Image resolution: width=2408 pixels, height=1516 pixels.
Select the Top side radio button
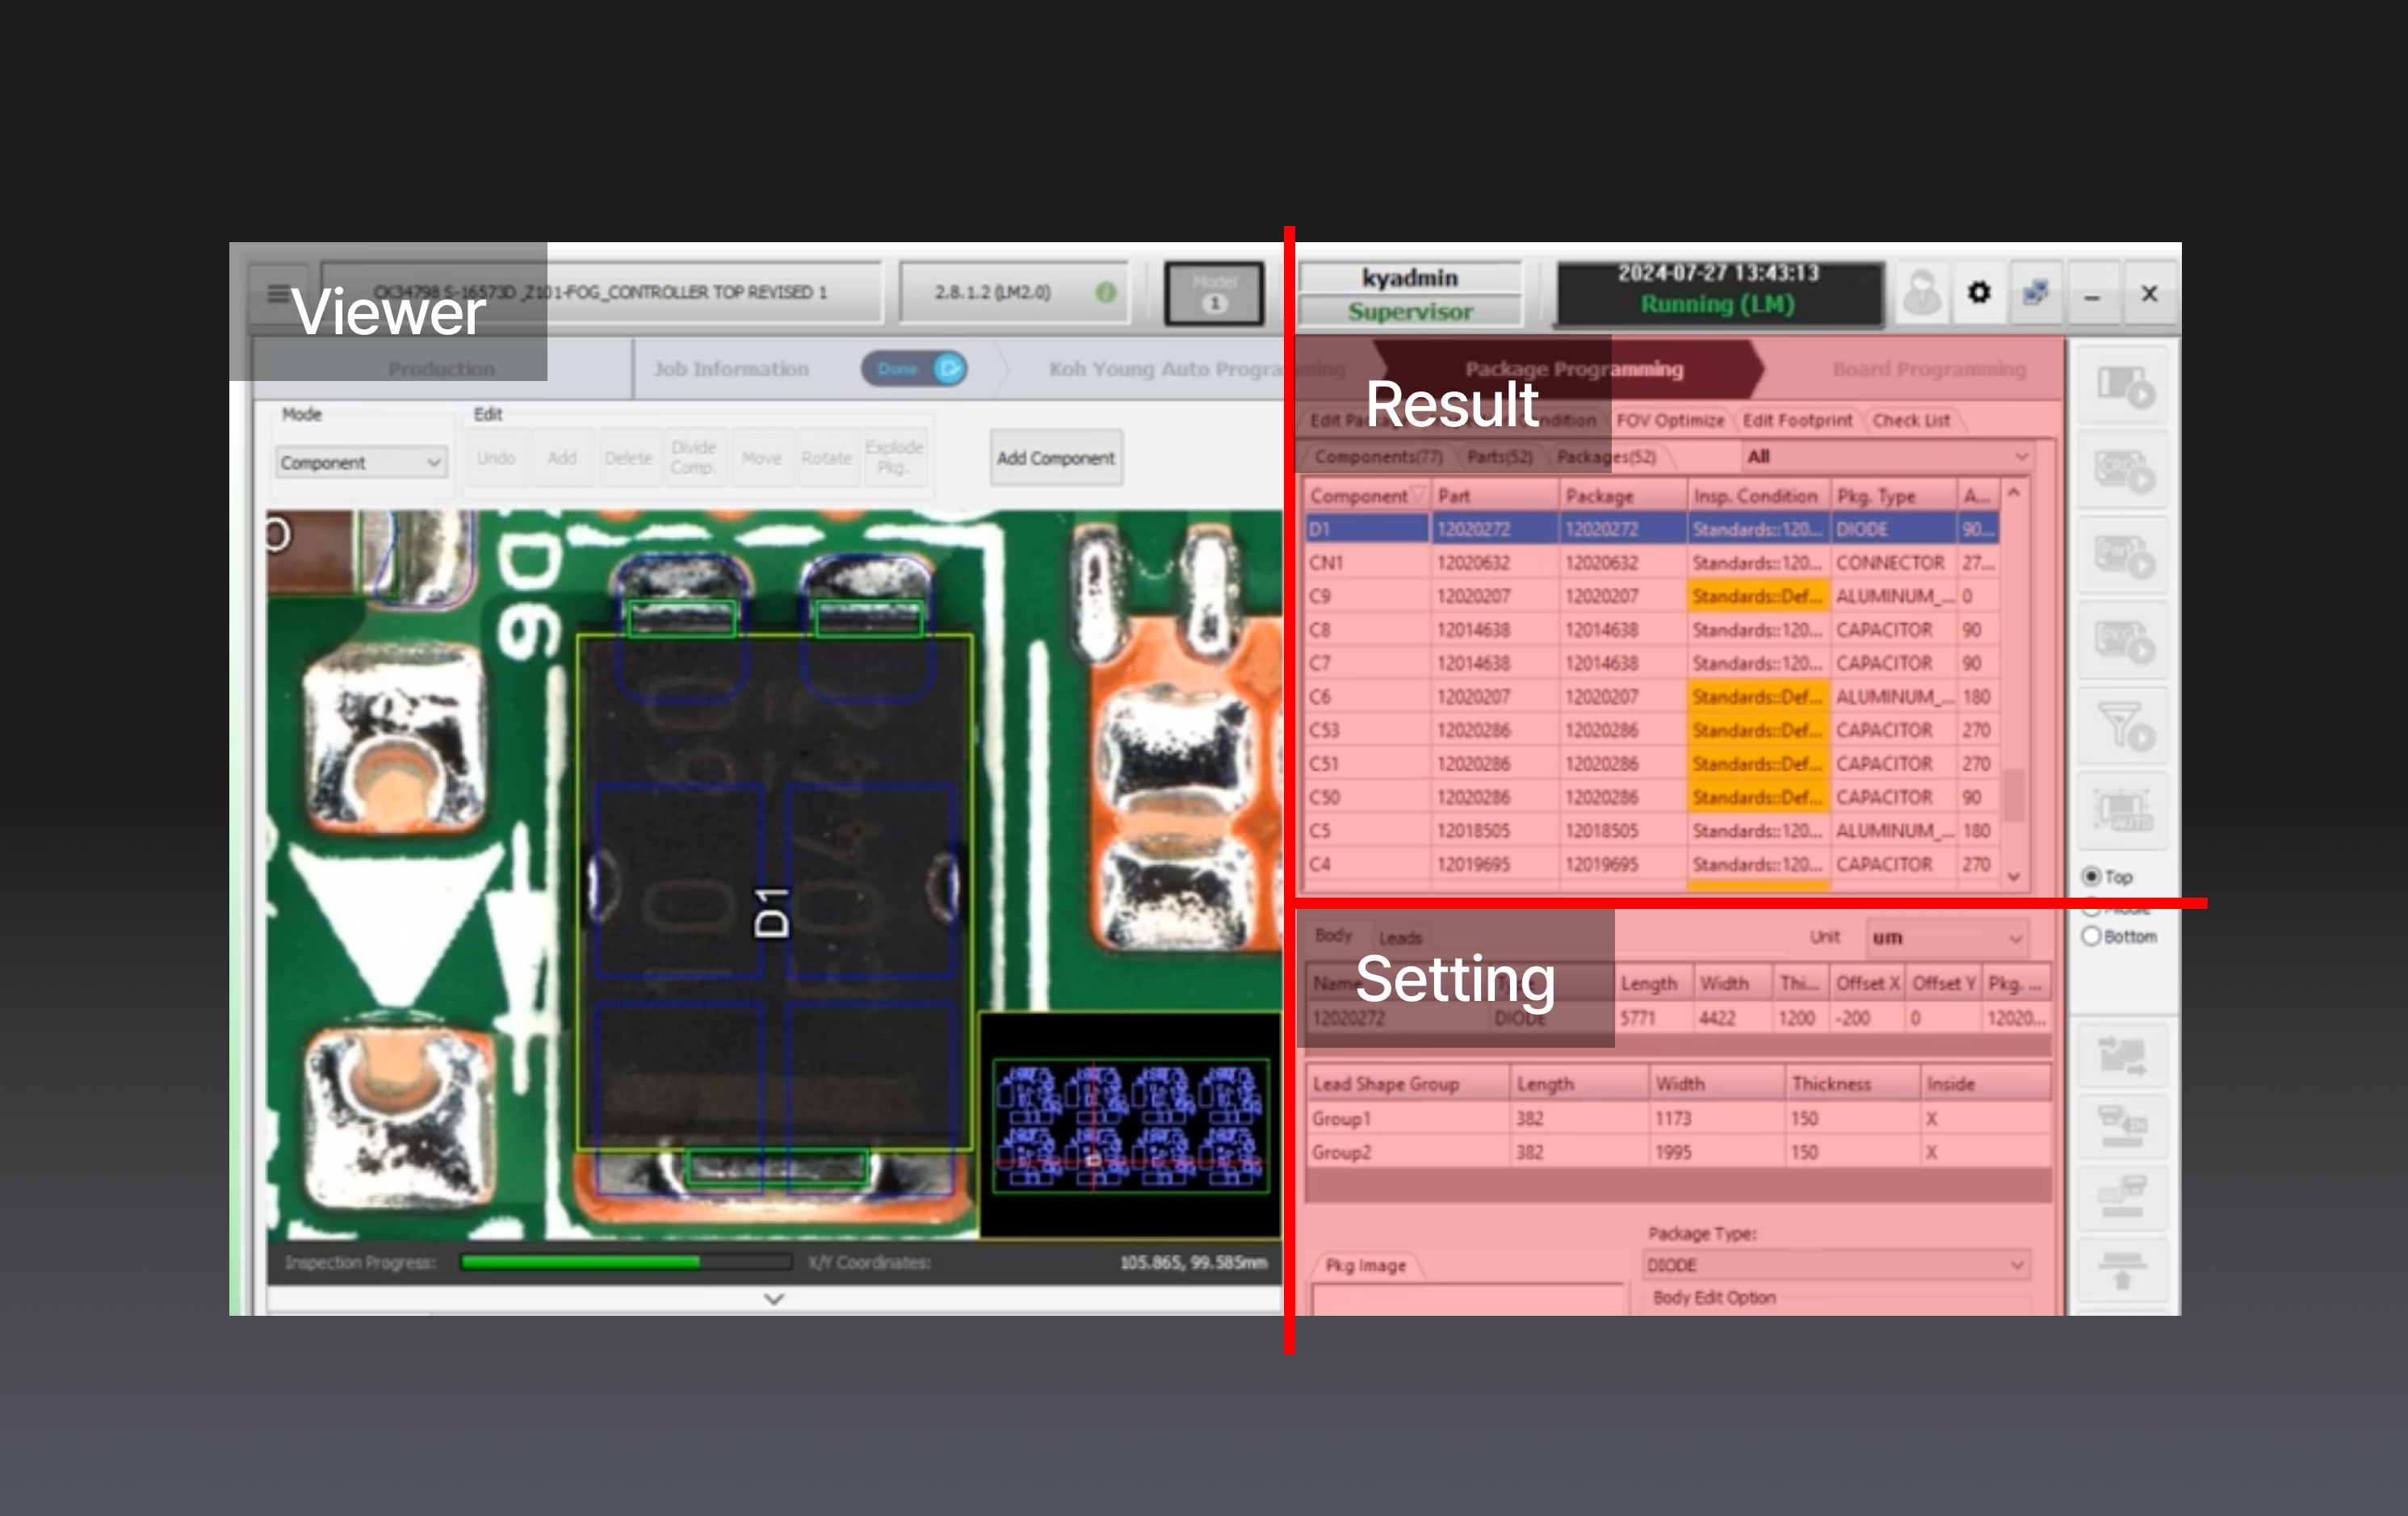point(2091,877)
